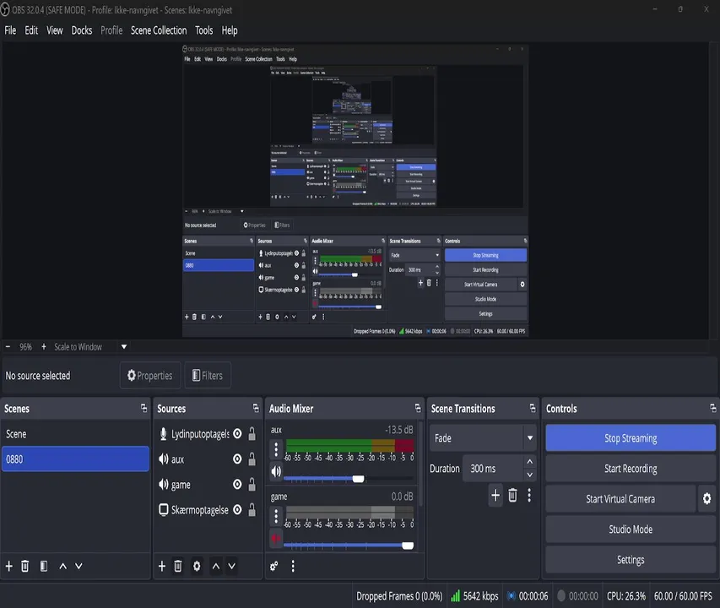Image resolution: width=720 pixels, height=608 pixels.
Task: Open the File menu
Action: point(10,30)
